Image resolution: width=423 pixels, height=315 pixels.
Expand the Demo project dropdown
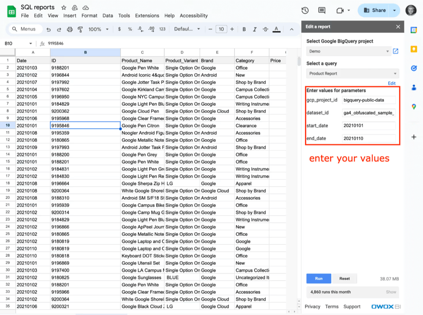point(349,51)
